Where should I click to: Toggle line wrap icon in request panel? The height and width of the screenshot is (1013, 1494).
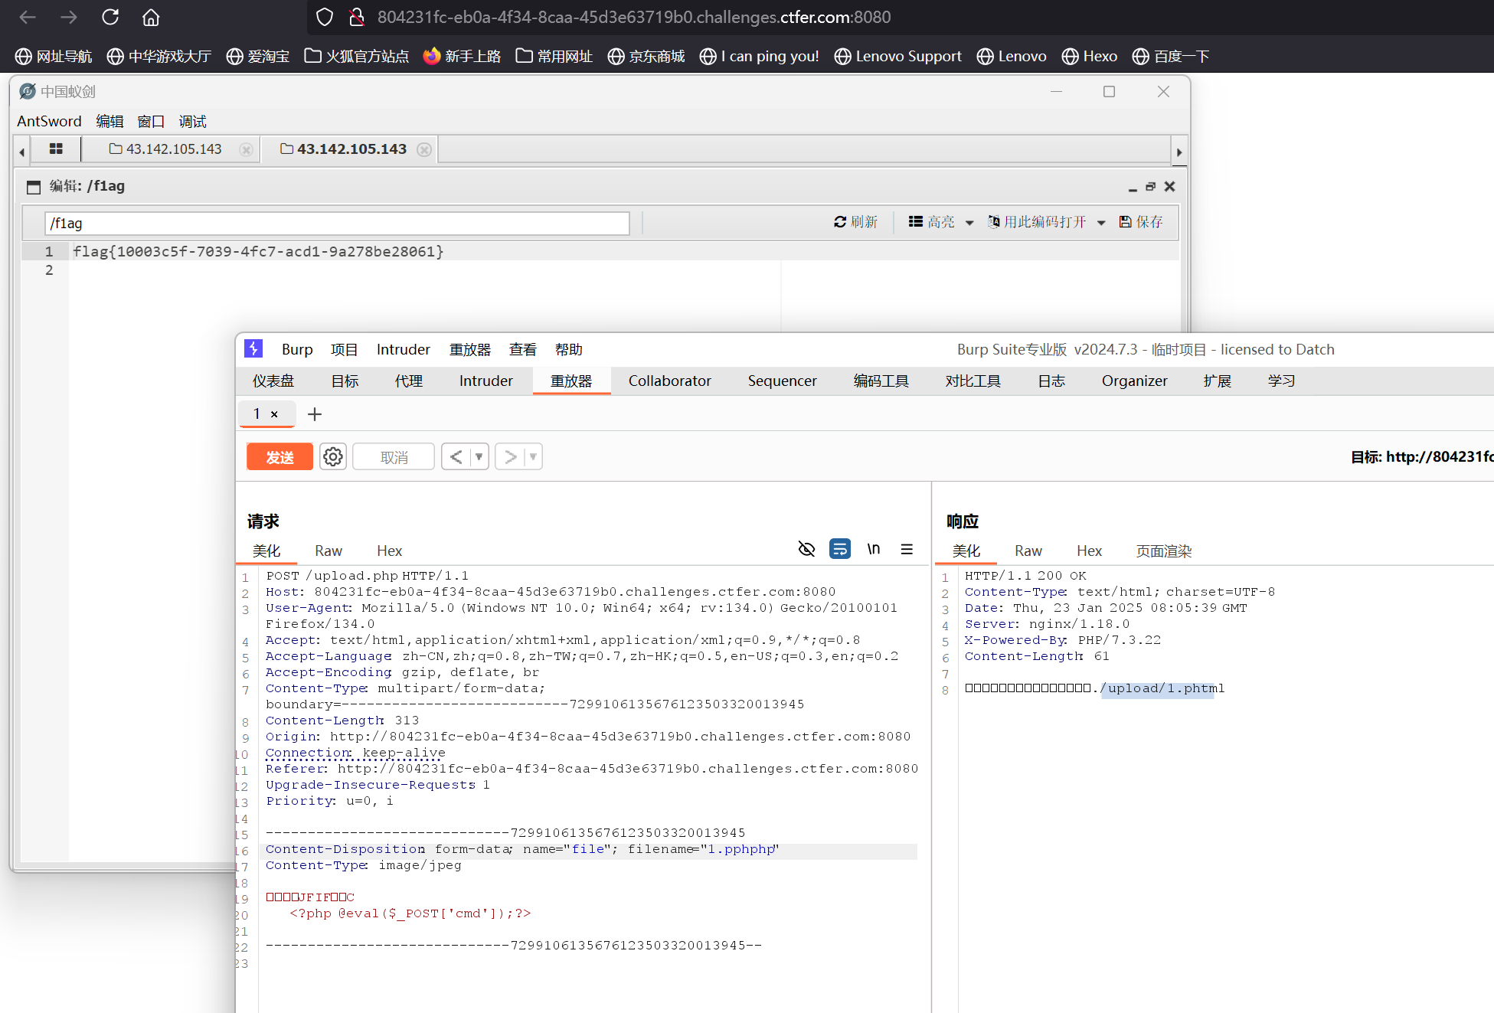point(839,549)
